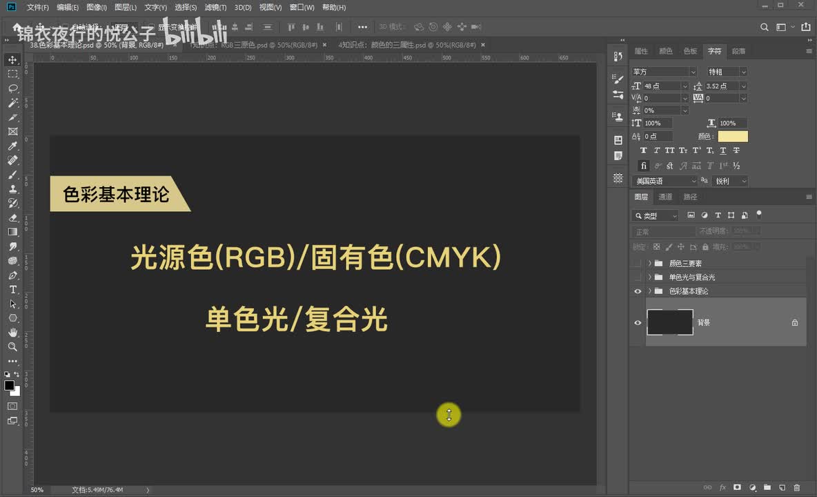817x497 pixels.
Task: Select the Ellipse shape tool
Action: click(x=12, y=318)
